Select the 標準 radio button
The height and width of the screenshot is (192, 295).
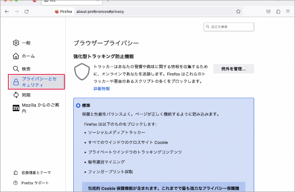click(78, 106)
